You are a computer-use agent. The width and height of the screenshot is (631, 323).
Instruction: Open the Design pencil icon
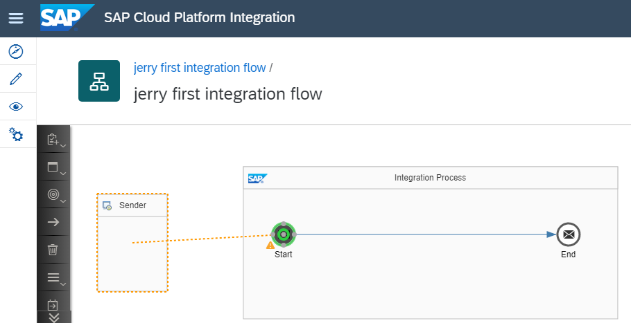click(16, 79)
